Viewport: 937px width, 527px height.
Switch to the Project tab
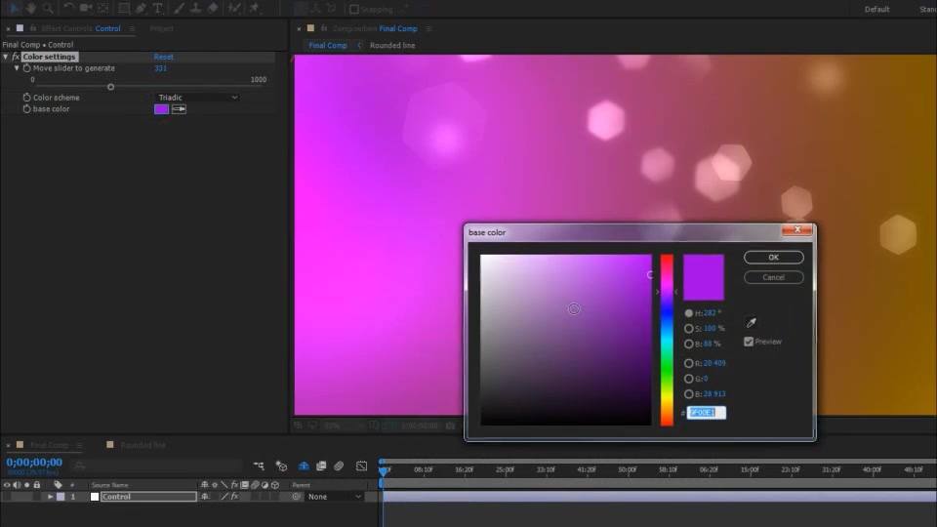(x=161, y=28)
